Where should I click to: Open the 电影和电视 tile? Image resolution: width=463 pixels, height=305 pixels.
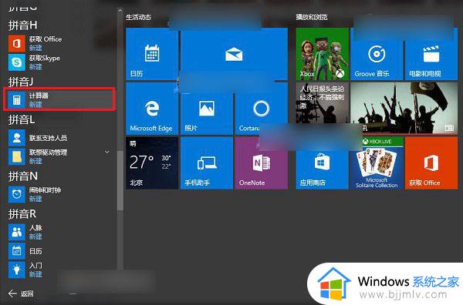431,54
